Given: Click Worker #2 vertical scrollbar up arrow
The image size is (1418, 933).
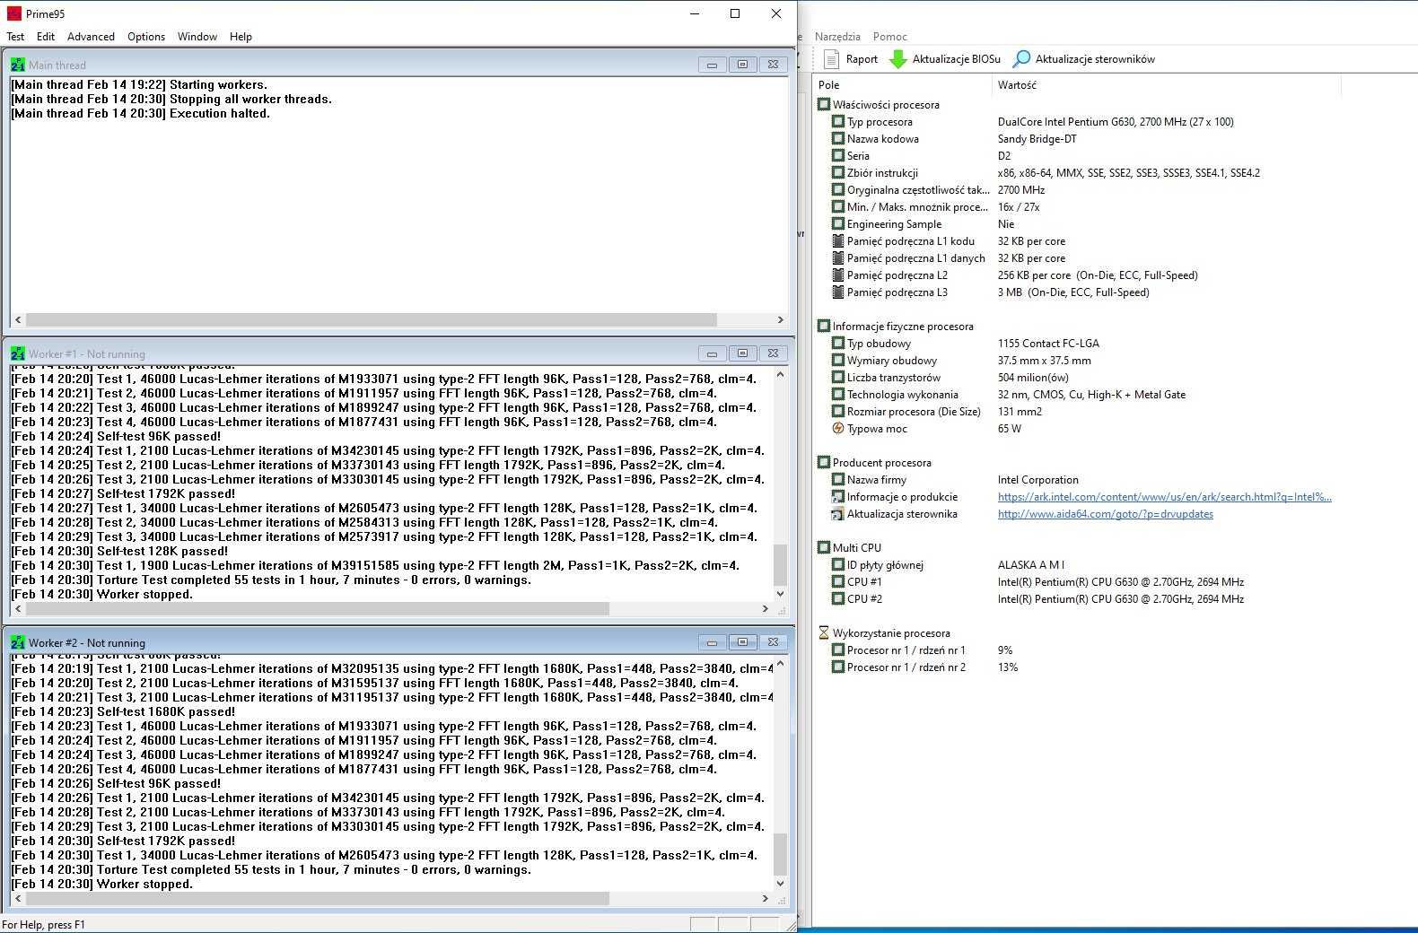Looking at the screenshot, I should (x=779, y=664).
